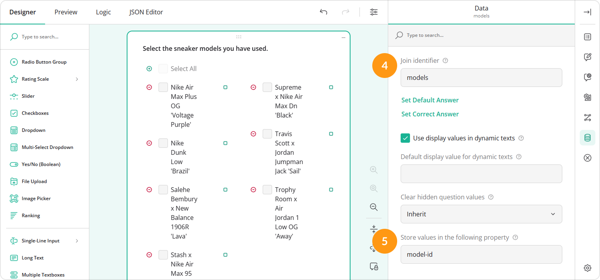Expand the Rating Scale subtypes chevron
This screenshot has width=600, height=280.
pyautogui.click(x=77, y=79)
